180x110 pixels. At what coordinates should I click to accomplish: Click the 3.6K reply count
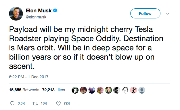21,103
